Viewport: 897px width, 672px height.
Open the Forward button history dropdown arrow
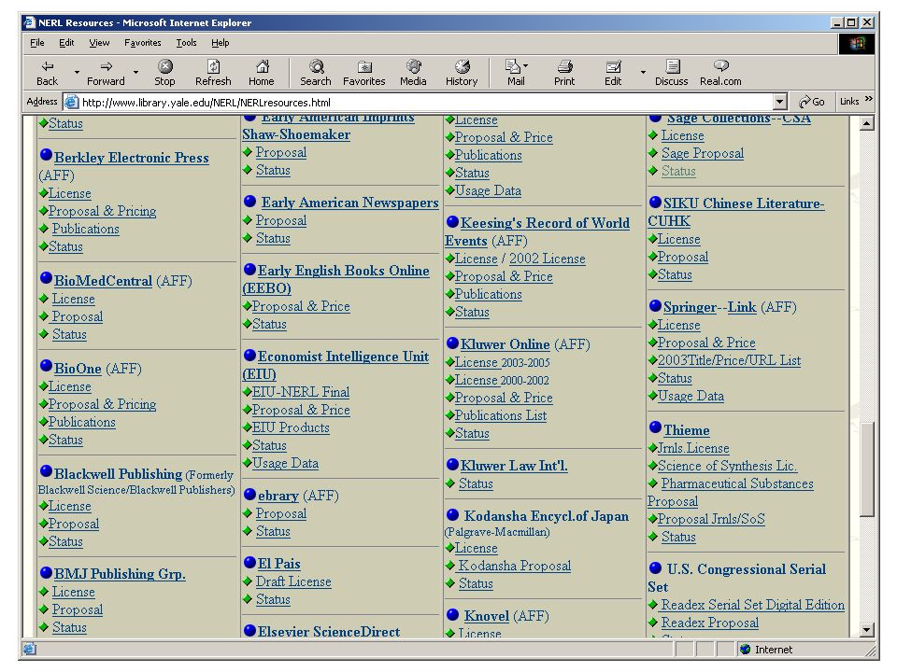tap(135, 73)
